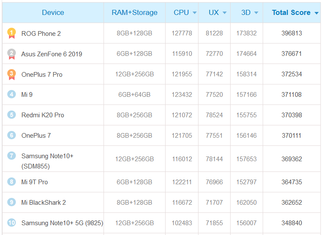Viewport: 323px width, 235px height.
Task: Select total score 376671
Action: pyautogui.click(x=292, y=54)
